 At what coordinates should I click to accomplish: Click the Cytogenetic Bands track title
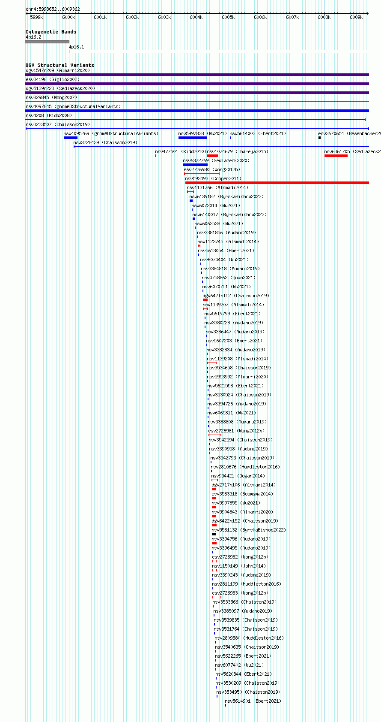(51, 32)
